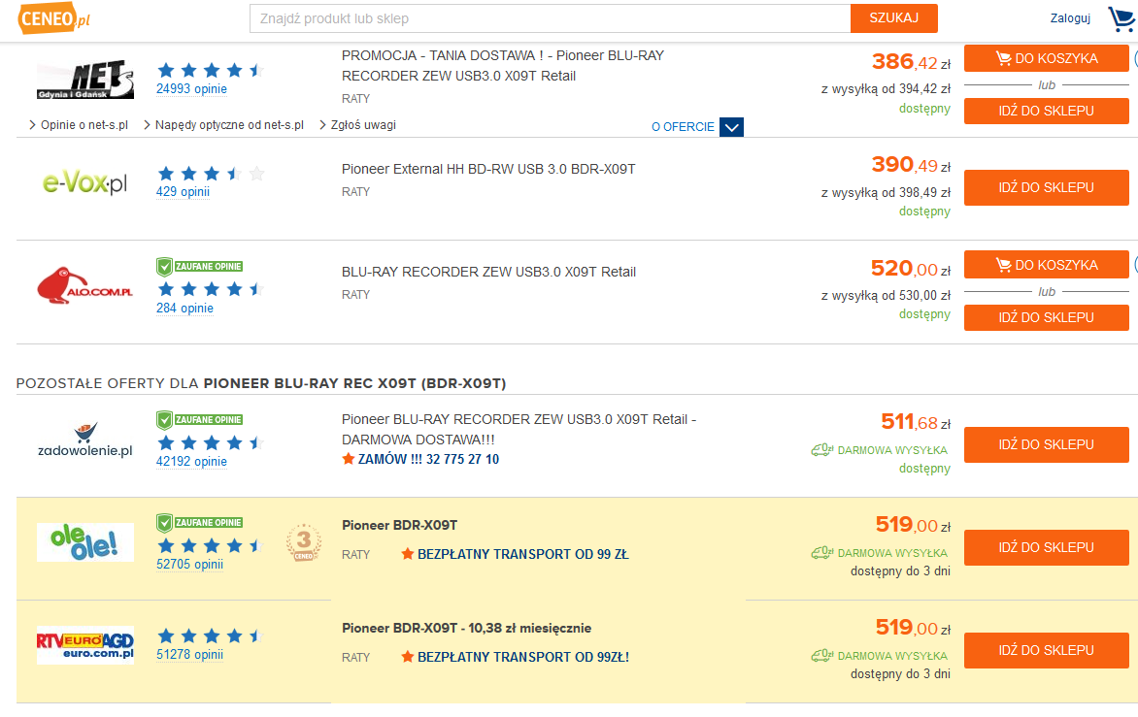Click the SZUKAJ search button
The width and height of the screenshot is (1138, 717).
tap(894, 18)
